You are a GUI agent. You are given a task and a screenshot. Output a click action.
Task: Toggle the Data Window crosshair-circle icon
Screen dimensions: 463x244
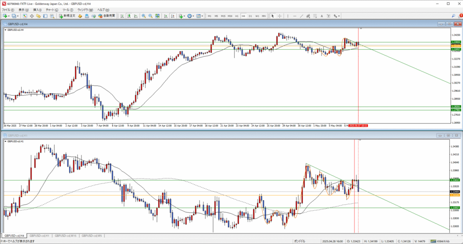click(x=32, y=16)
